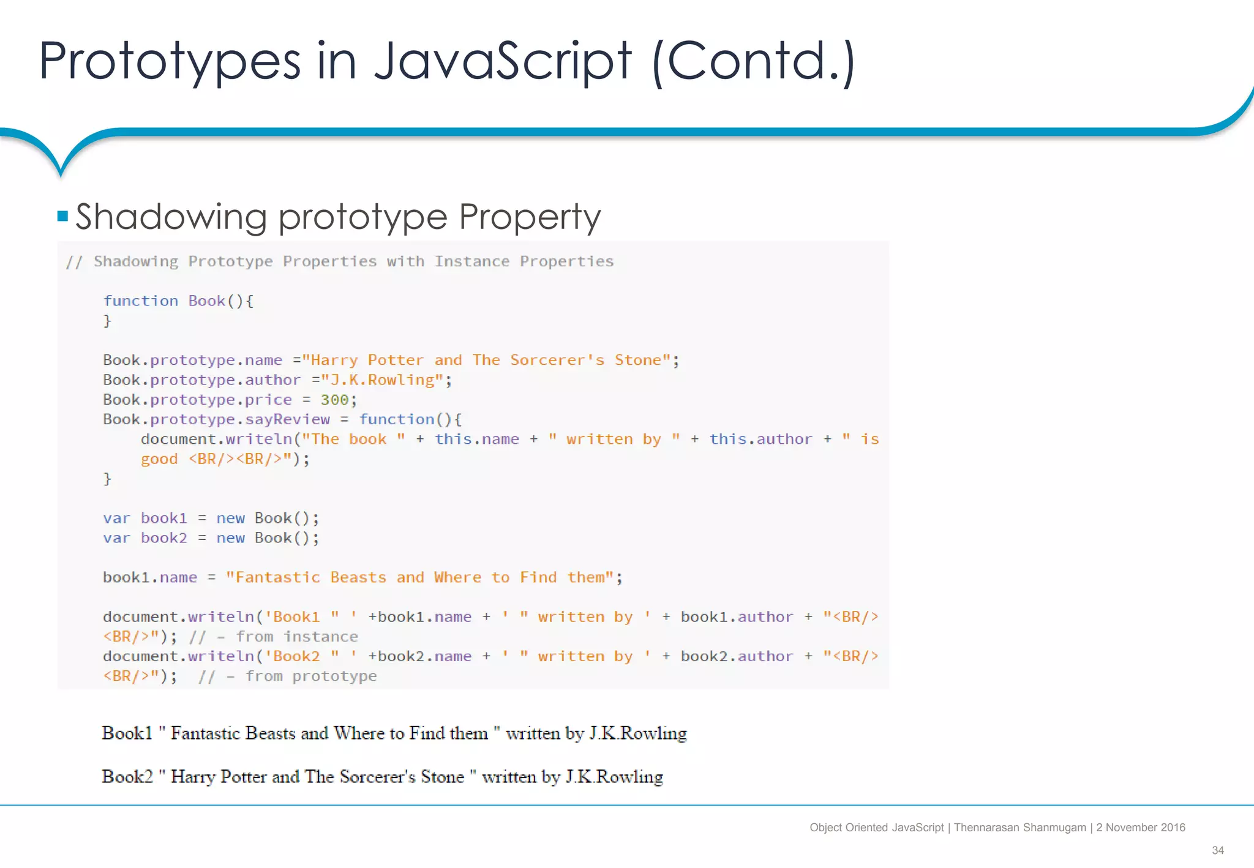Click the Book.prototype.sayReview function line

tap(282, 419)
